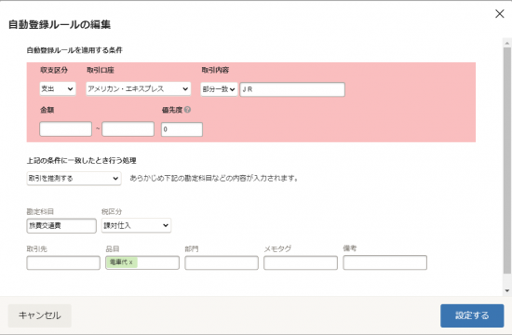Close the rule edit dialog with X
Viewport: 512px width, 335px height.
(500, 14)
